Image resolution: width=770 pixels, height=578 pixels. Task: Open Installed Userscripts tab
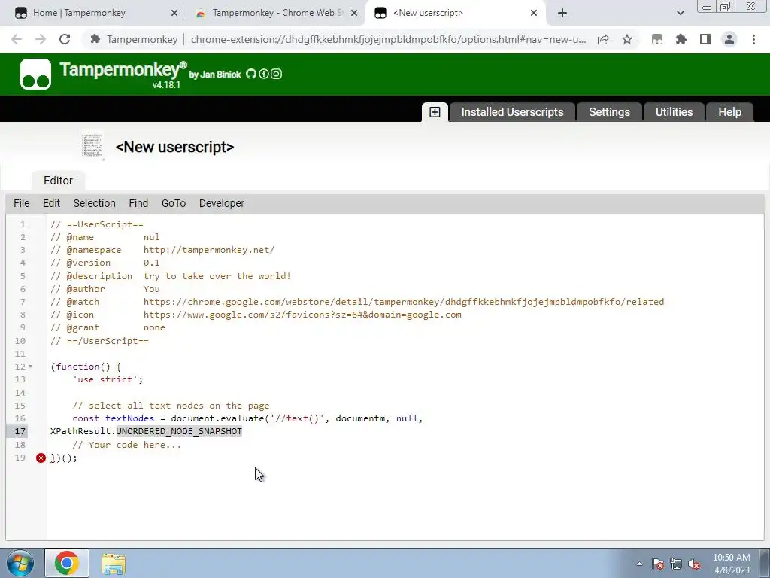coord(512,112)
